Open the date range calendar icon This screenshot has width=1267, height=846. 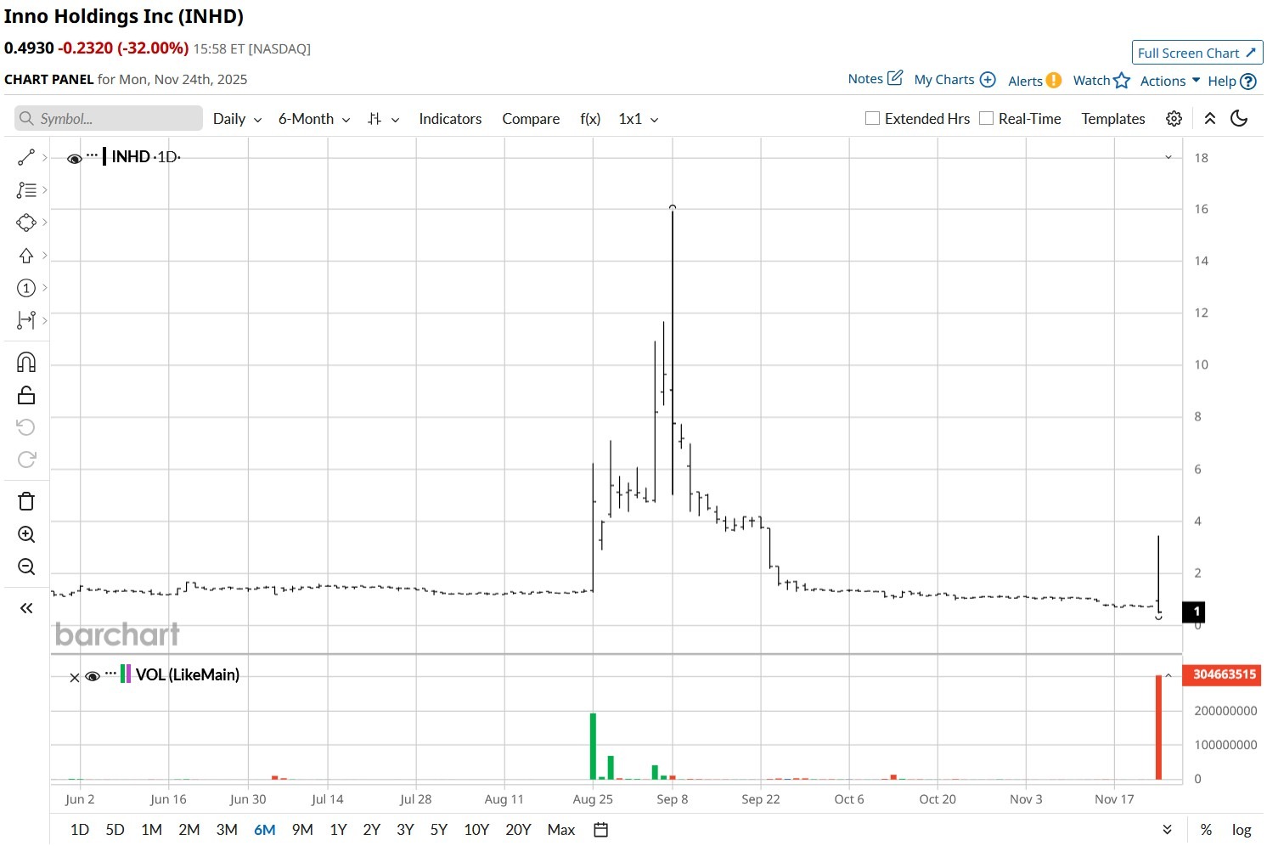click(x=601, y=830)
